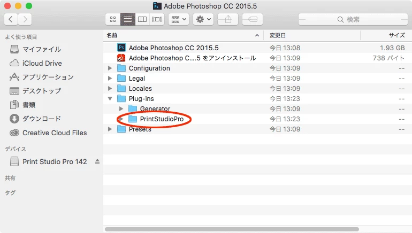
Task: Switch to icon view
Action: point(113,19)
